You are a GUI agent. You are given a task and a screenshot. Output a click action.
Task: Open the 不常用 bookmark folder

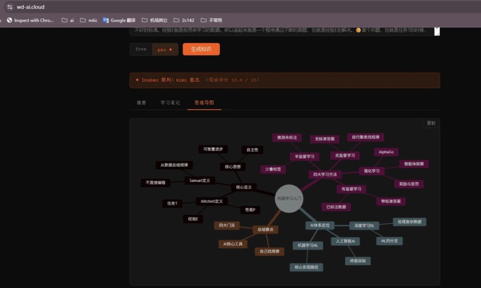coord(211,20)
